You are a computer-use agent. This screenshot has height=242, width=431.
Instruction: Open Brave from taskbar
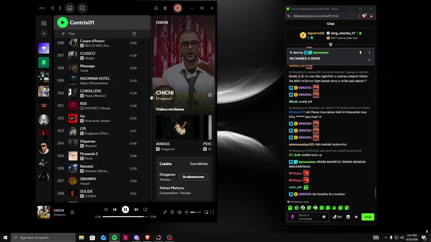(x=147, y=238)
